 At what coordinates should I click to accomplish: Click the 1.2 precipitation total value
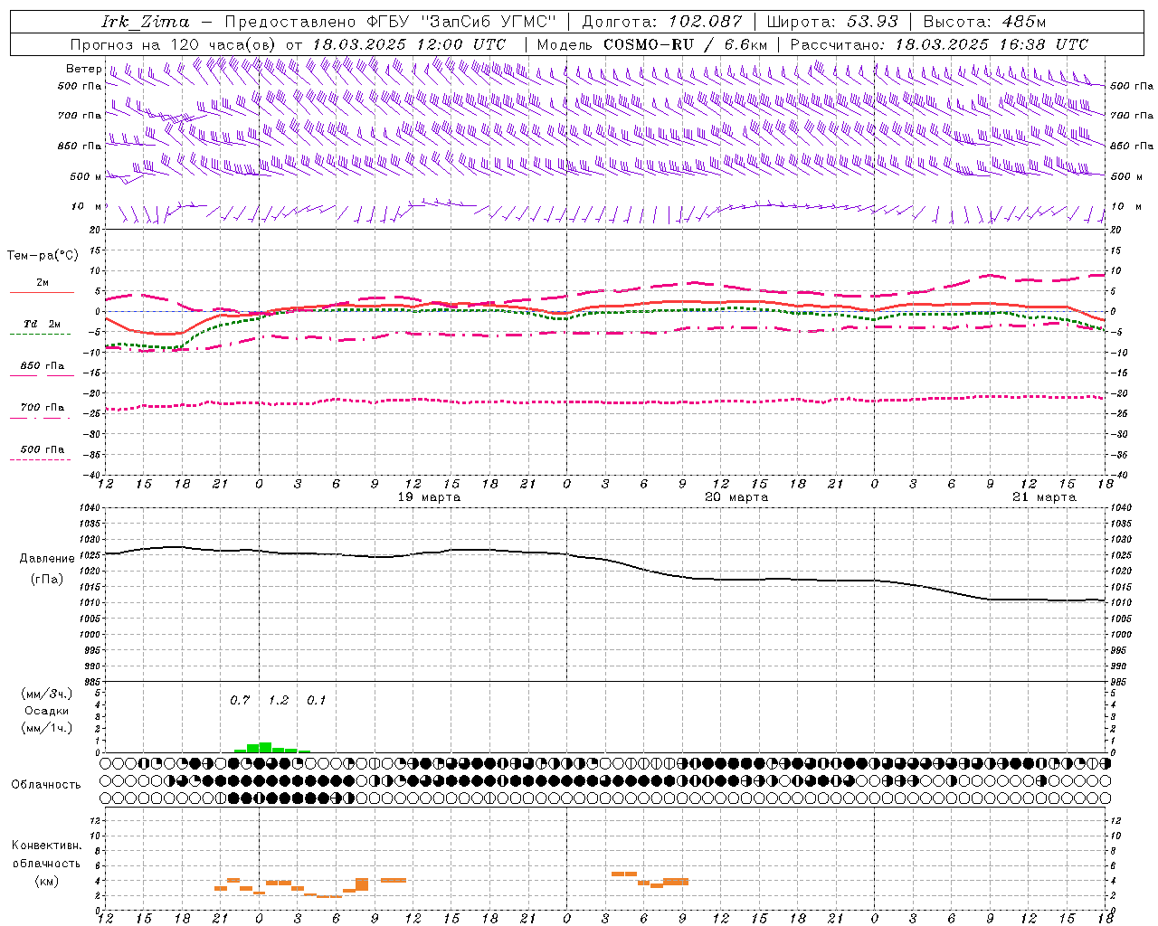(279, 701)
